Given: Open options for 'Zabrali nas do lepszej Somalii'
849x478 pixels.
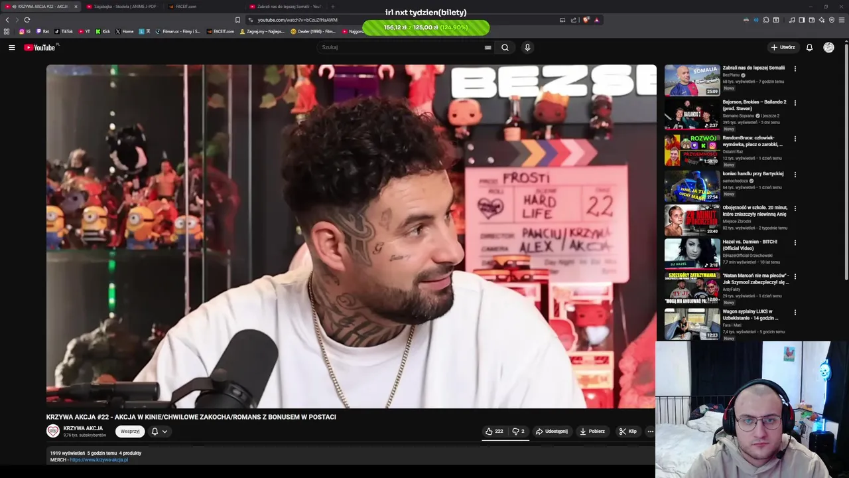Looking at the screenshot, I should pos(795,68).
